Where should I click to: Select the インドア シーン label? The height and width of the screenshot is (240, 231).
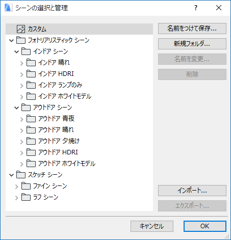click(50, 51)
